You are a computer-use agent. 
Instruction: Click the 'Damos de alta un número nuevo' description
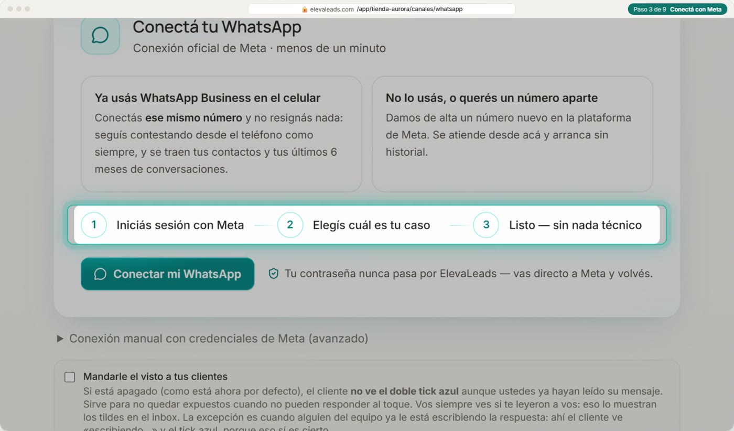[x=509, y=135]
